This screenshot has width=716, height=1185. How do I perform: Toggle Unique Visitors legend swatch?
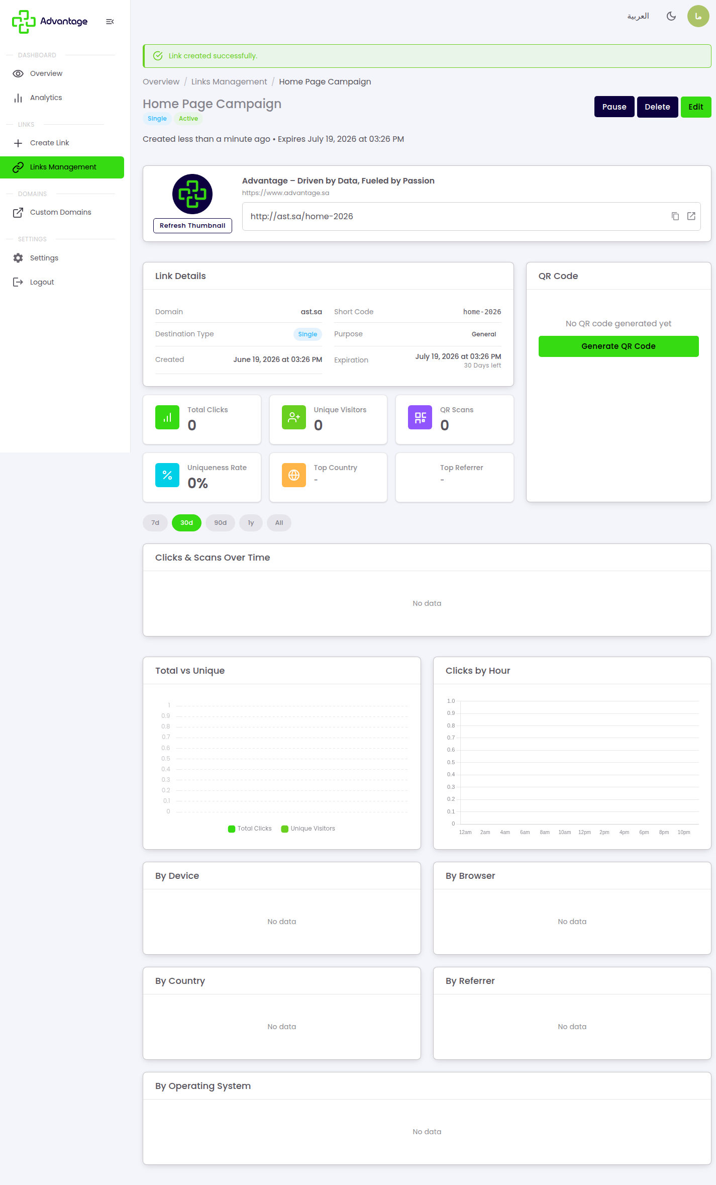pos(285,829)
